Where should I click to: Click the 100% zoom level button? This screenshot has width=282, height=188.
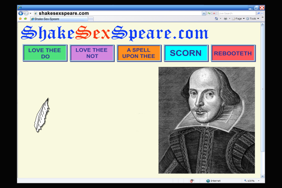point(249,181)
